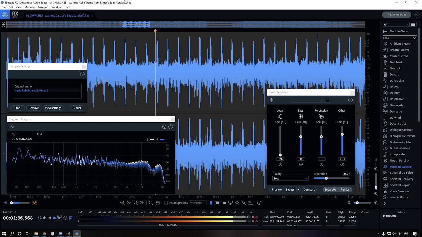The width and height of the screenshot is (422, 237).
Task: Click the record button in transport
Action: 45,218
